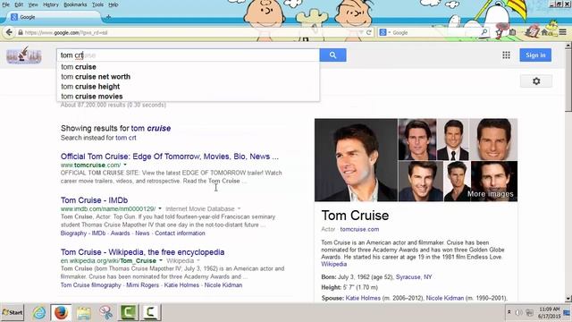Click the bookmark star icon in toolbar
The width and height of the screenshot is (572, 322).
499,32
